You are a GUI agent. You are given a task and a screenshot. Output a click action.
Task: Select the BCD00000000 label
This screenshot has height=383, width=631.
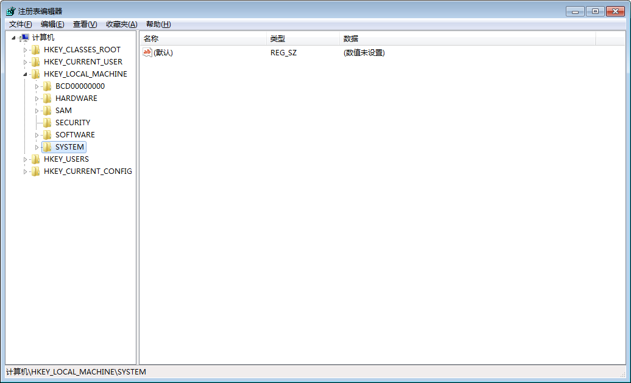pos(80,86)
